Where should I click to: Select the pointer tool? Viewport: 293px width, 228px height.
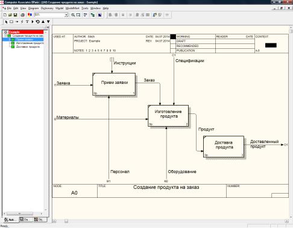click(x=6, y=22)
